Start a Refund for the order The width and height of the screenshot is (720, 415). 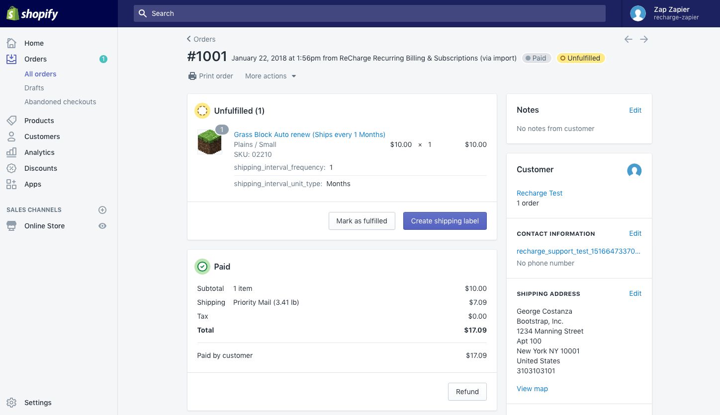pos(467,392)
